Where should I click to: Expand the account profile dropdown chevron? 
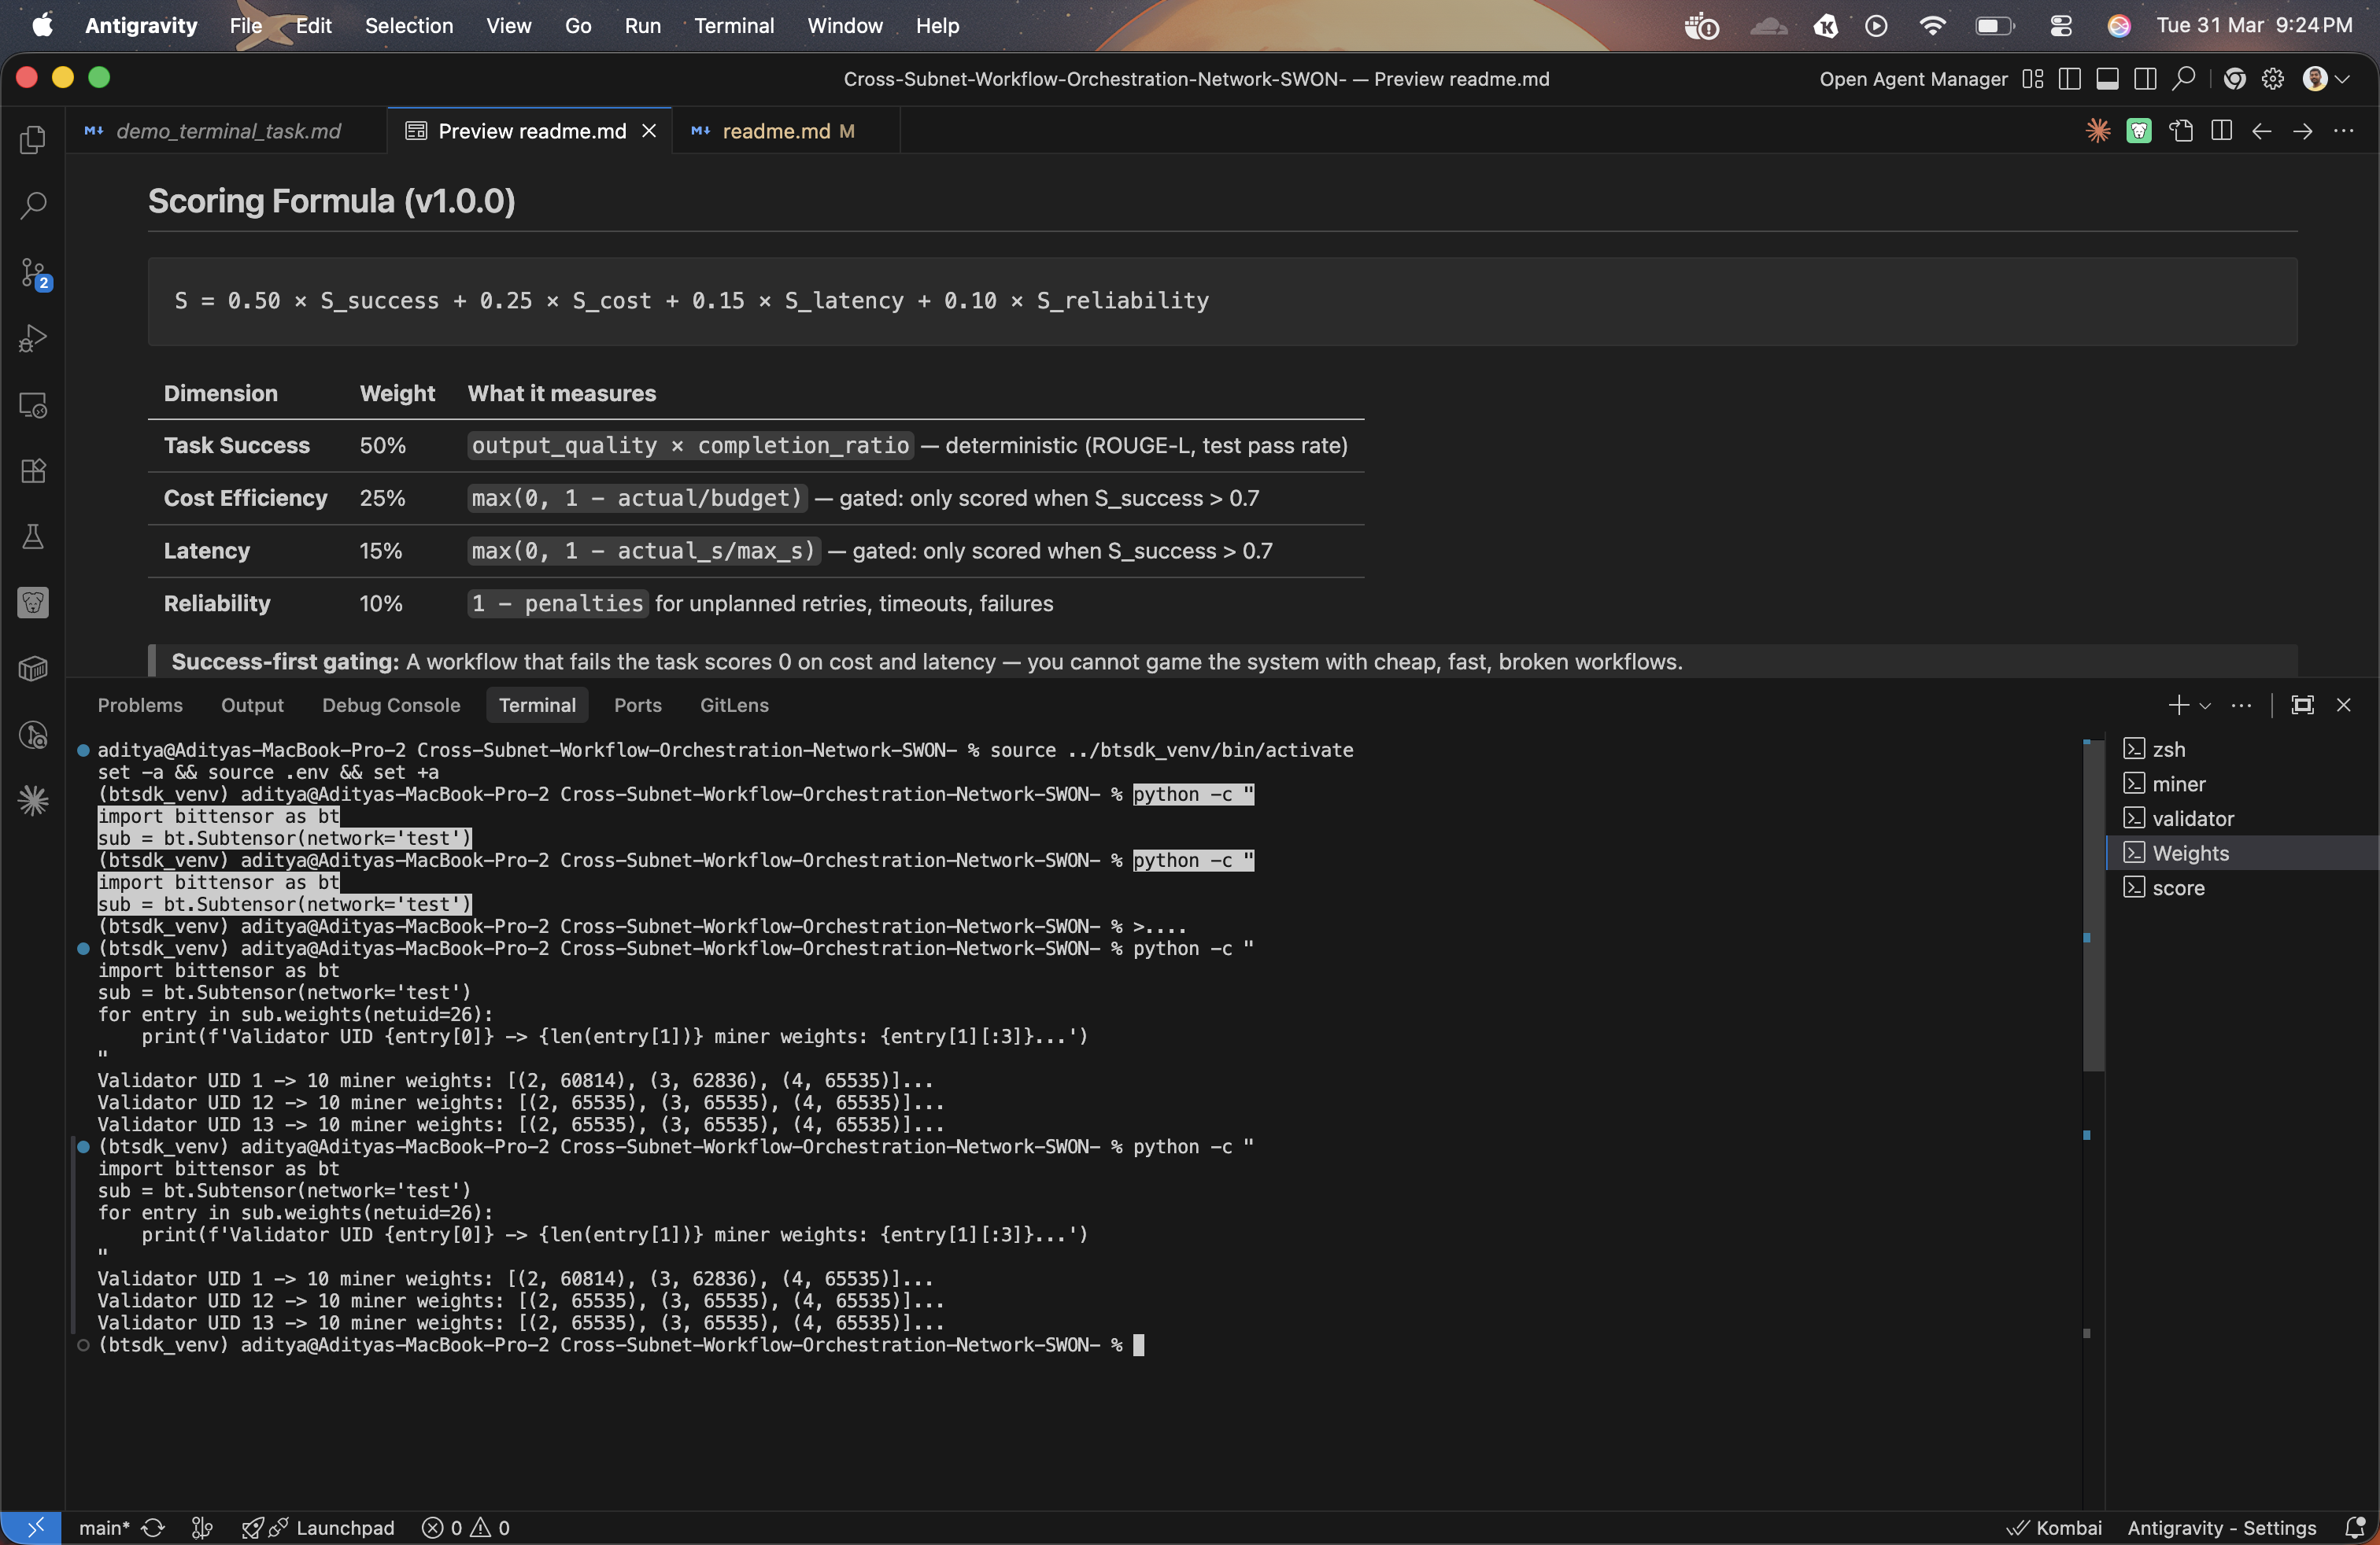(2342, 79)
